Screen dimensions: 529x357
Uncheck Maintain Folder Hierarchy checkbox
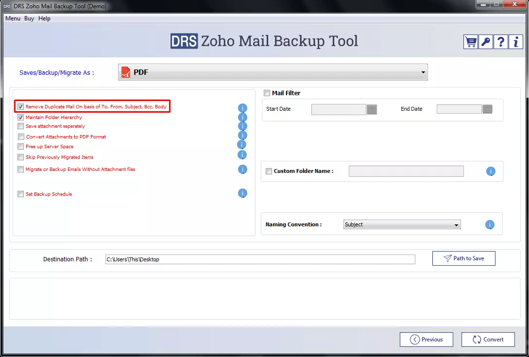click(20, 118)
